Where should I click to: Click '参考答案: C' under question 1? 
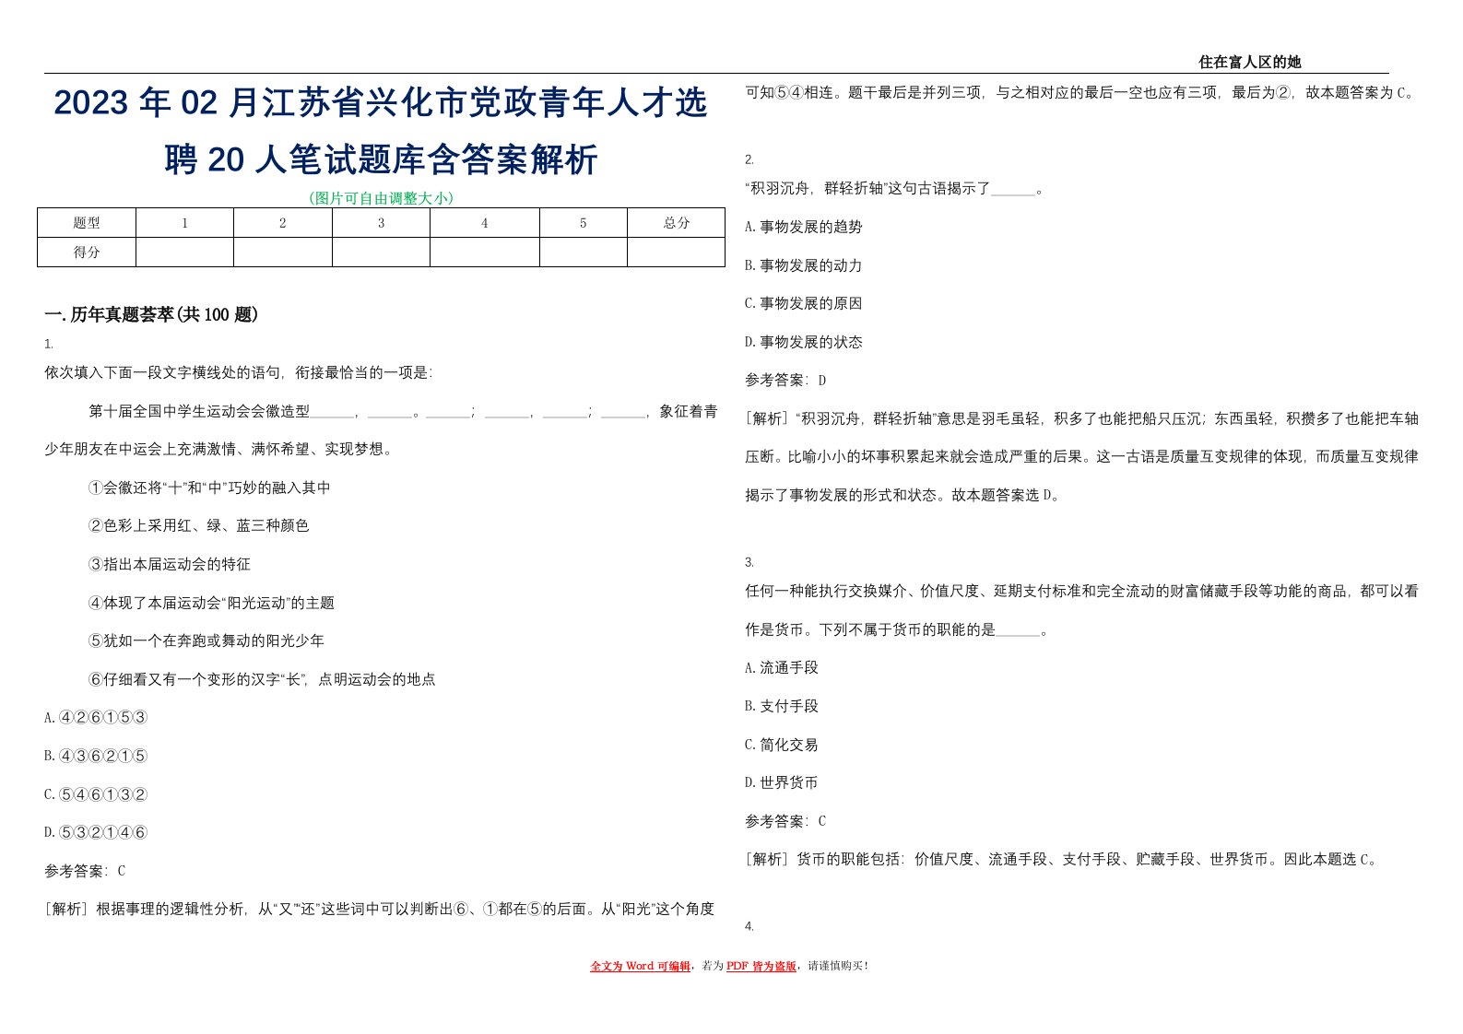tap(85, 871)
